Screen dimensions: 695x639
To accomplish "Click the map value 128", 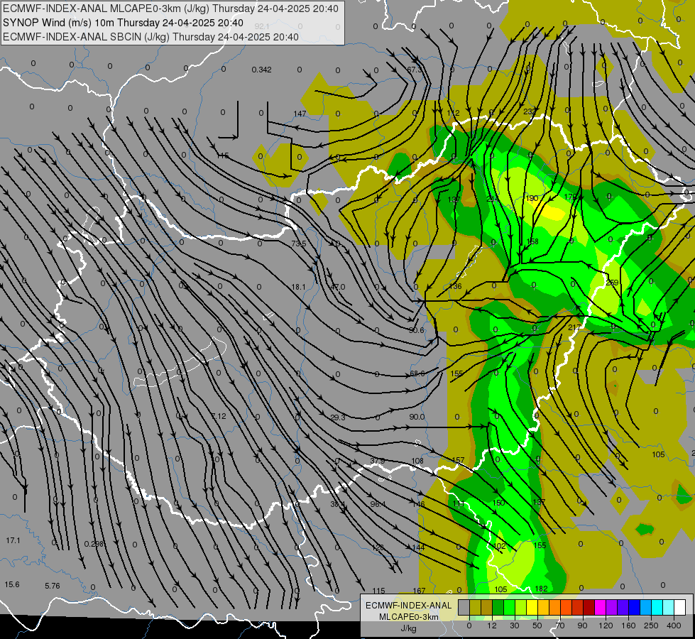I will [x=378, y=547].
